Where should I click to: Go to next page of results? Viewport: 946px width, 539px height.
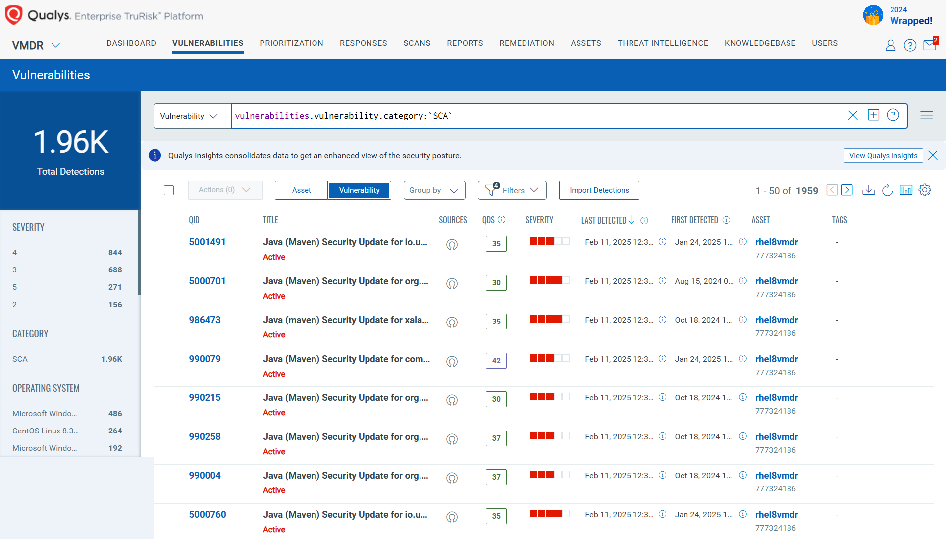[x=847, y=190]
